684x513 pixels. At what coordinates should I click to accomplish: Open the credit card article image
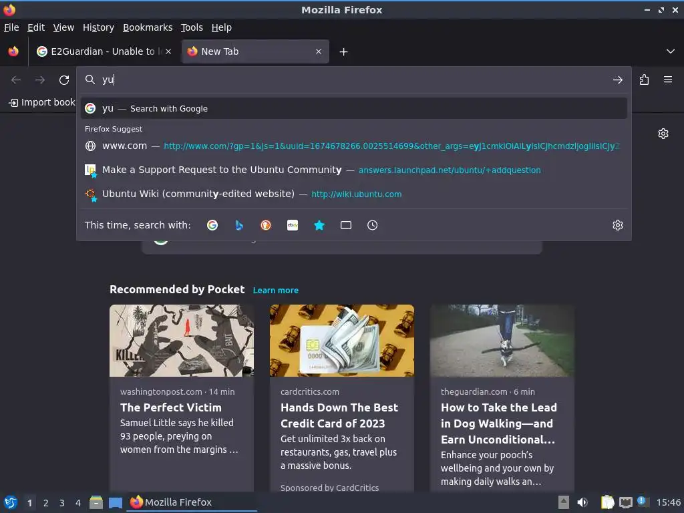click(x=341, y=341)
